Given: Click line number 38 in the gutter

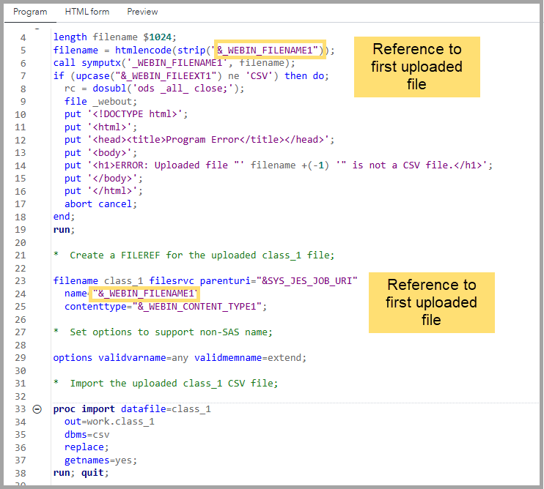Looking at the screenshot, I should point(20,473).
